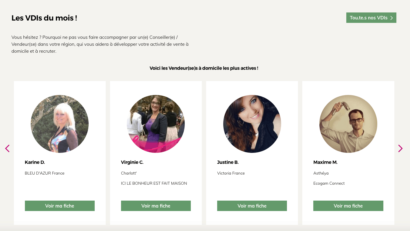
Task: Select the name Karine D.
Action: [35, 162]
